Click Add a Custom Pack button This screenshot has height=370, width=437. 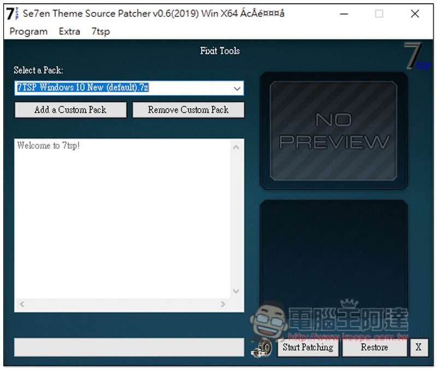(x=70, y=109)
